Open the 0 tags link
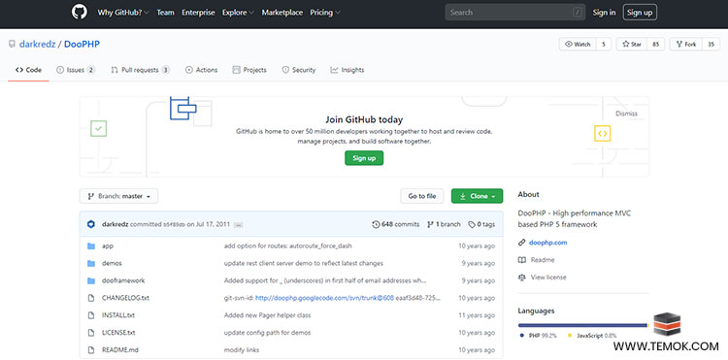Viewport: 728px width, 360px height. [481, 224]
